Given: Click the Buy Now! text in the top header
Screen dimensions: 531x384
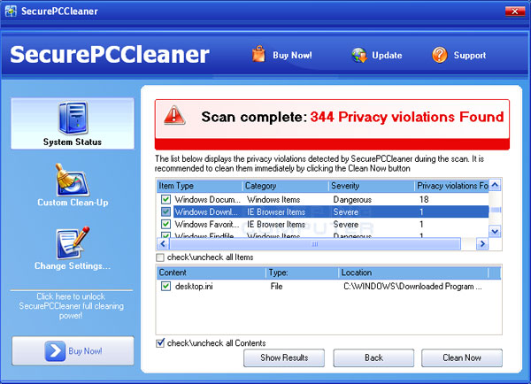Looking at the screenshot, I should [292, 55].
